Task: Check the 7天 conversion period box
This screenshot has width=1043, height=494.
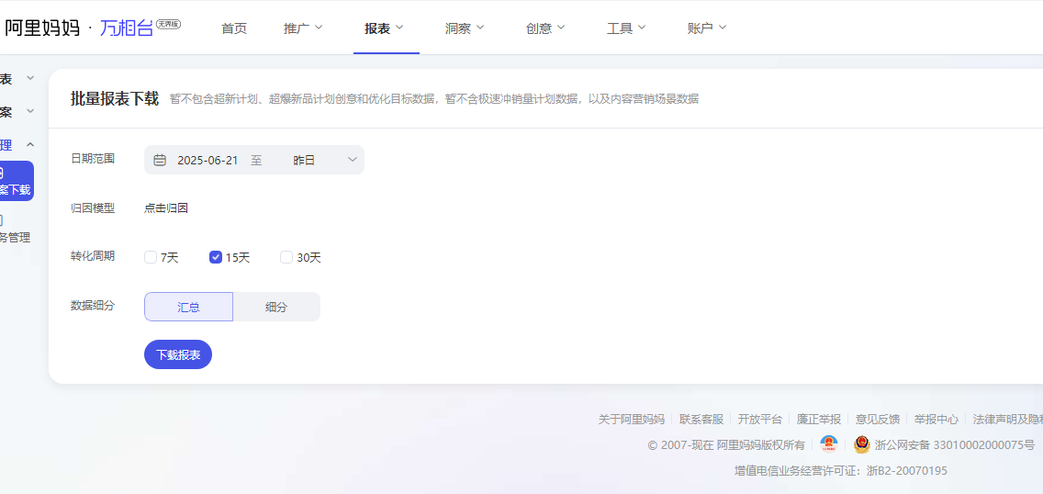Action: point(151,257)
